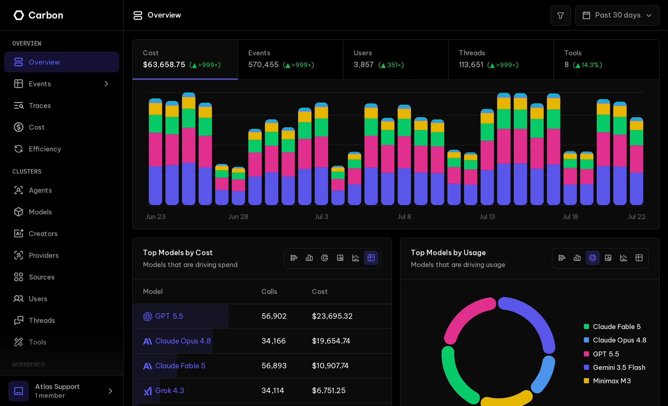
Task: Open the Claude Opus 4.8 model link
Action: coord(183,341)
